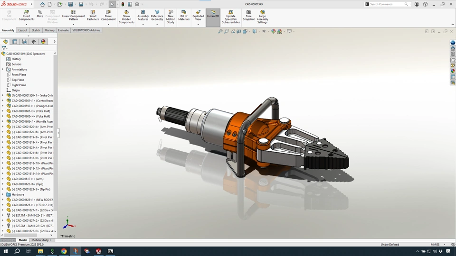Image resolution: width=456 pixels, height=256 pixels.
Task: Expand the Annotations folder
Action: pos(3,69)
